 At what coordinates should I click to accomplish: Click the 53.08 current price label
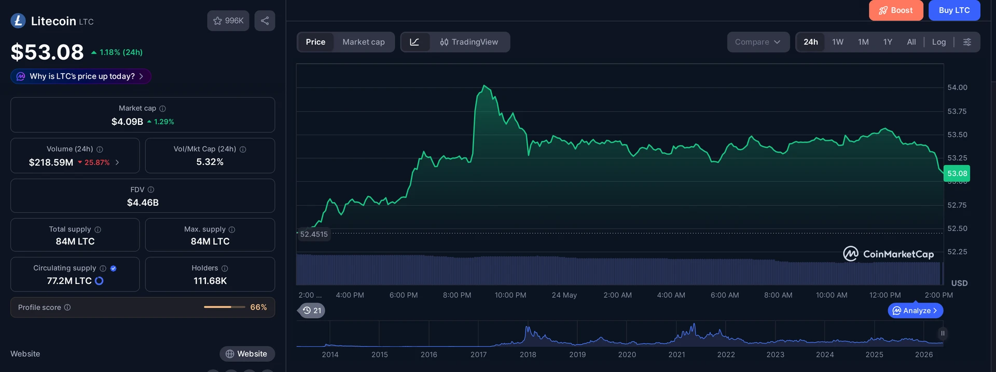point(957,174)
